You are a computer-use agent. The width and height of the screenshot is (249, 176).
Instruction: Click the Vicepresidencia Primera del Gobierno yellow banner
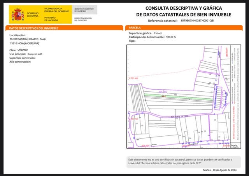tap(57, 9)
